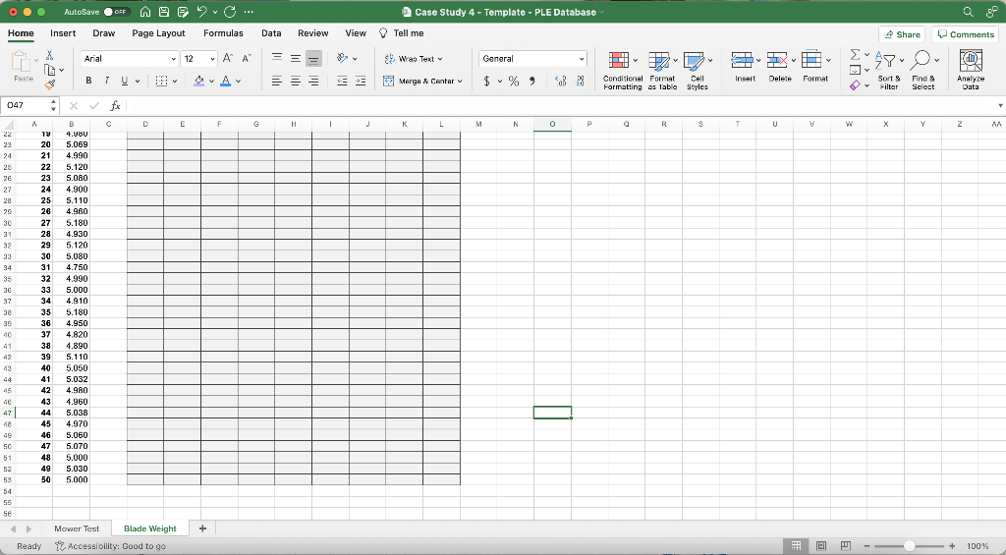The height and width of the screenshot is (555, 1006).
Task: Open the Arial font name dropdown
Action: (173, 59)
